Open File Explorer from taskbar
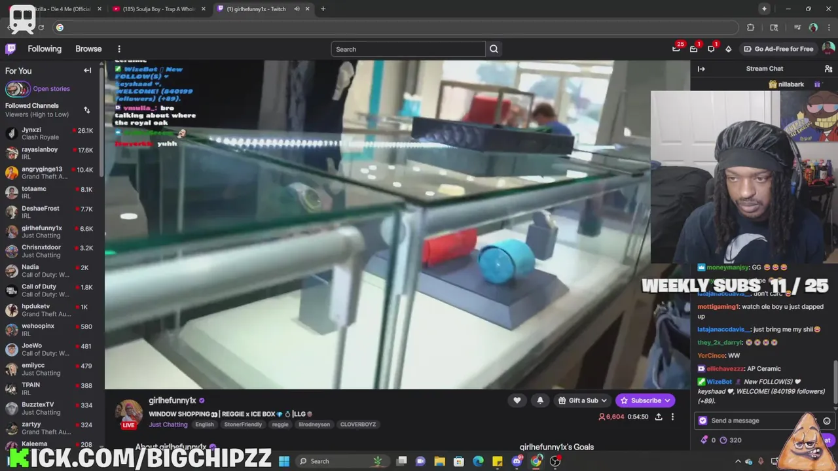This screenshot has height=471, width=838. click(x=439, y=461)
